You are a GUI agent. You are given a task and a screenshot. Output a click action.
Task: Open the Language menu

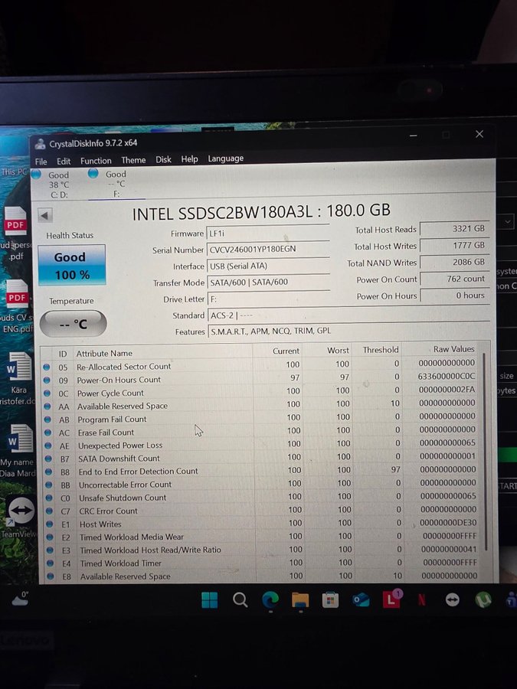click(x=226, y=158)
